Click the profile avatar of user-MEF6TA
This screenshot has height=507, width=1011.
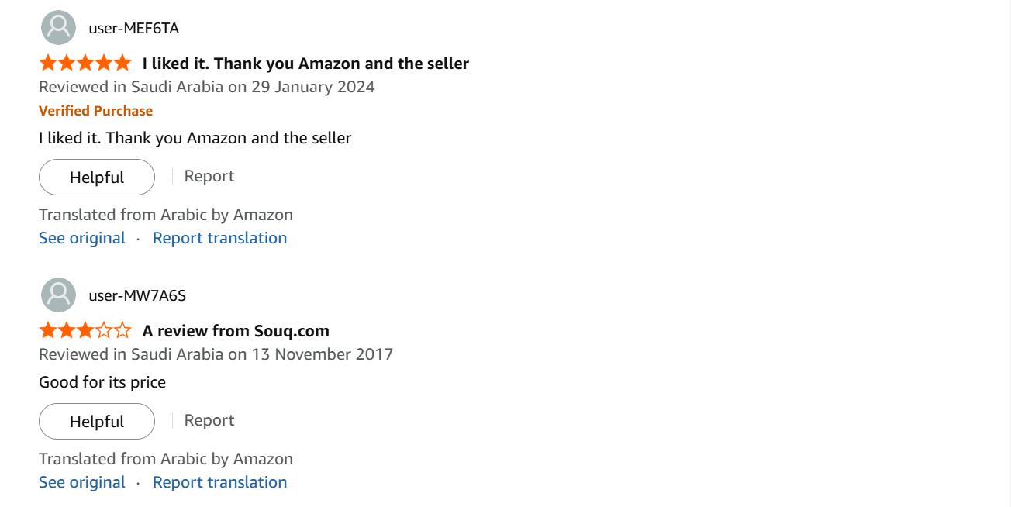click(x=58, y=28)
